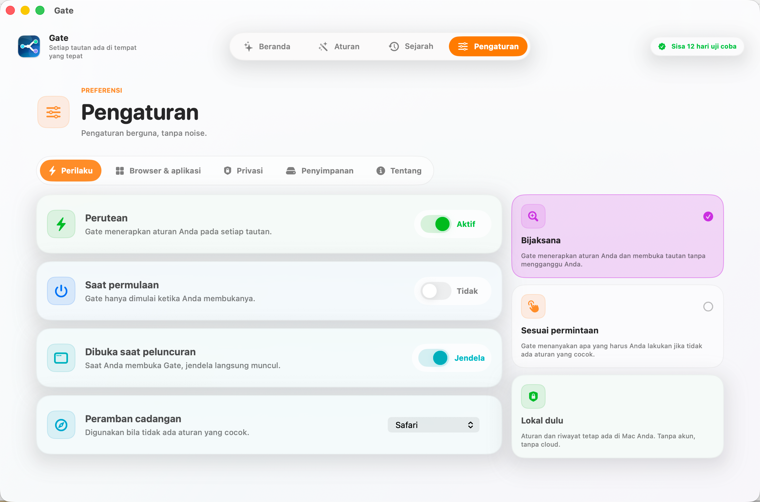Click the Saat permulaan row title

[x=122, y=285]
